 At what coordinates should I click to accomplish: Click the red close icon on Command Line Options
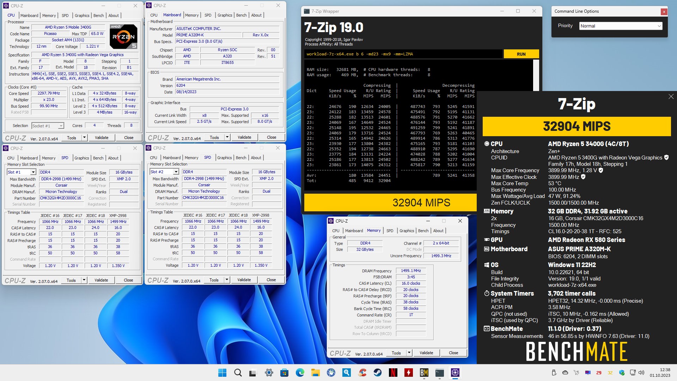pyautogui.click(x=664, y=12)
